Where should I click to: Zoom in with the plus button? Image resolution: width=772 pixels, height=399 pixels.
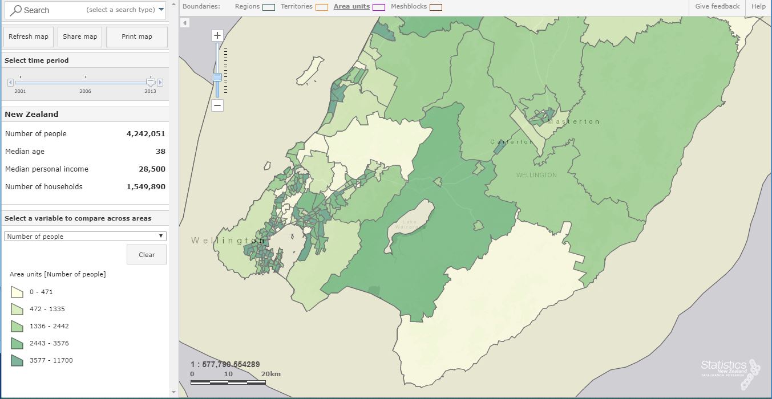coord(217,35)
